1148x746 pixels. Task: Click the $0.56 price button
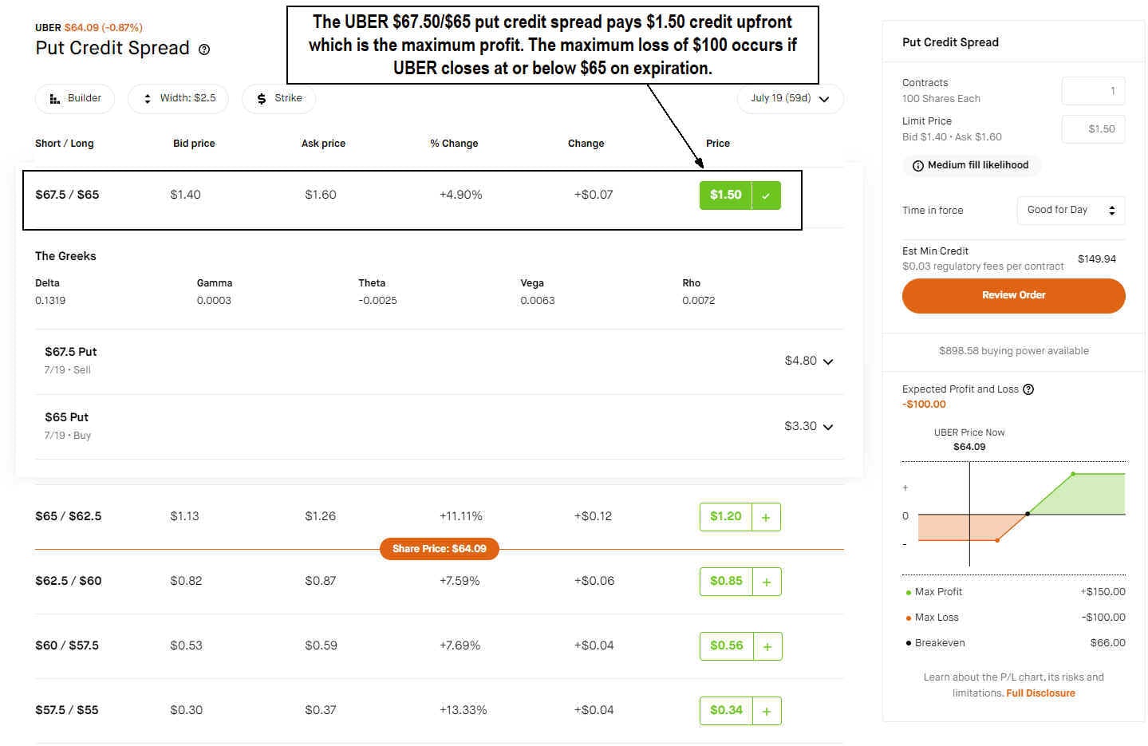pos(726,645)
